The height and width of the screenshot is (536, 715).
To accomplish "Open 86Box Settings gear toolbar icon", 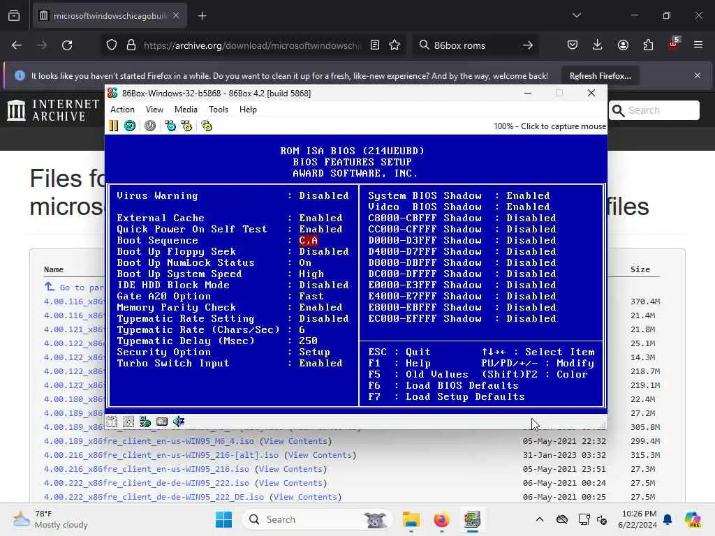I will click(207, 126).
